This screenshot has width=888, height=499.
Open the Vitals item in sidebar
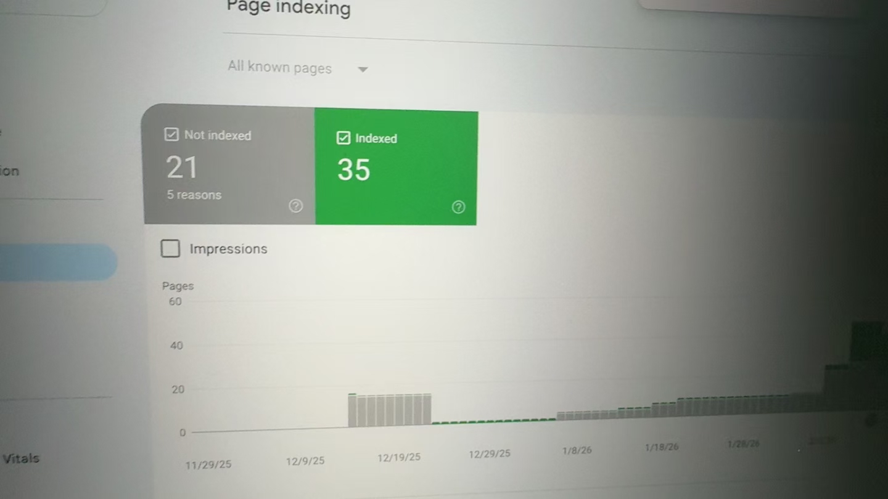[20, 458]
